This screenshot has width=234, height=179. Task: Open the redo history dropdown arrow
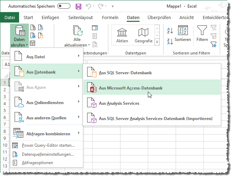tap(106, 6)
